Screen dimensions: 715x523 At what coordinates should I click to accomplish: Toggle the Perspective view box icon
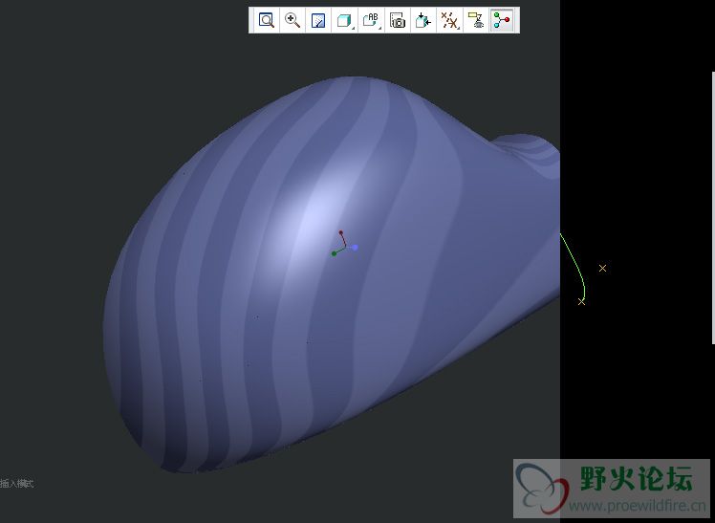(423, 20)
